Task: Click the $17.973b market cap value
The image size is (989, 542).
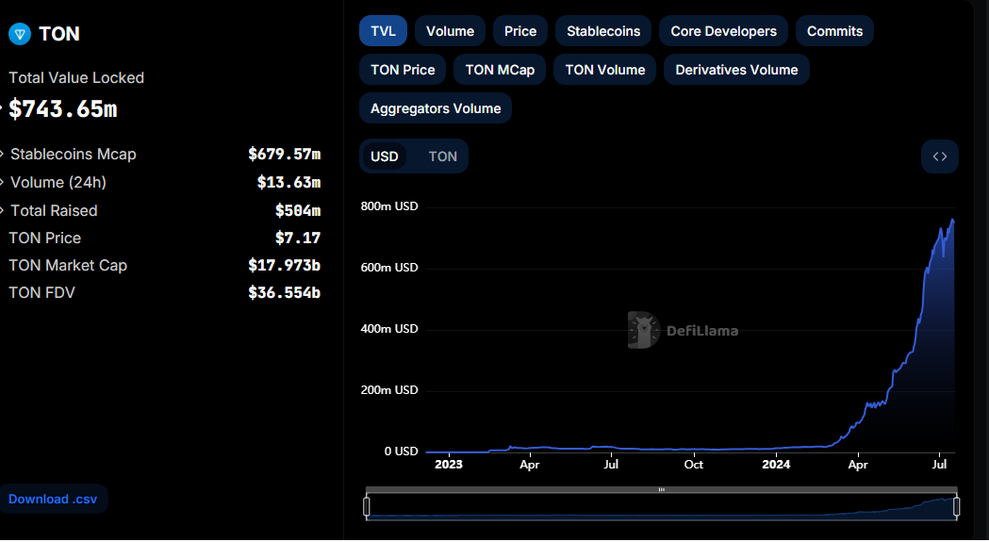Action: [285, 265]
